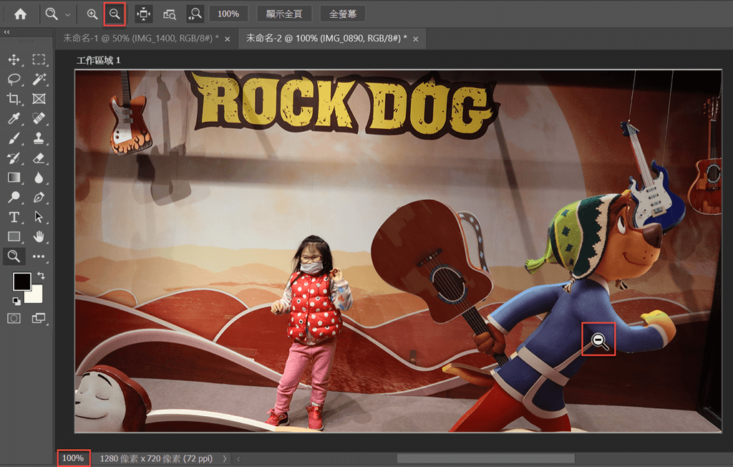
Task: Select the Move tool
Action: [x=14, y=59]
